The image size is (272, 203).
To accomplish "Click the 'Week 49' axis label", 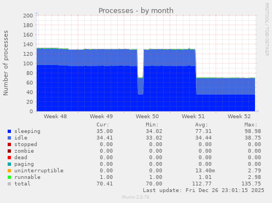I will [x=101, y=117].
